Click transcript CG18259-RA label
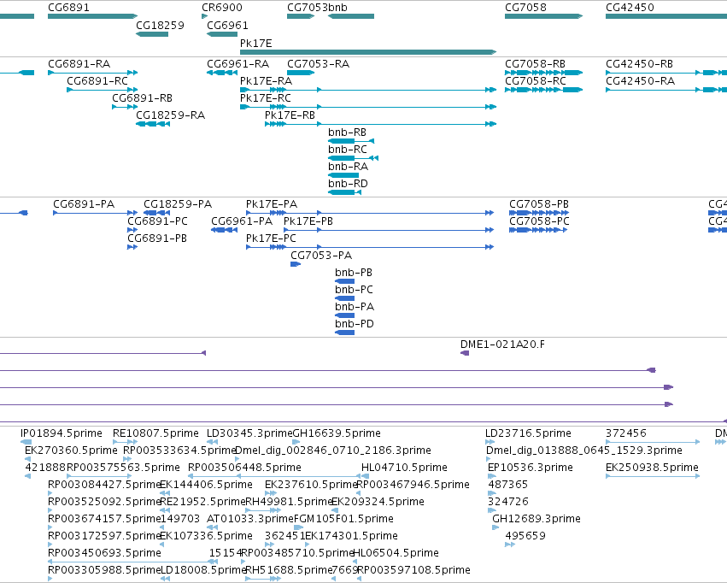 [x=170, y=115]
